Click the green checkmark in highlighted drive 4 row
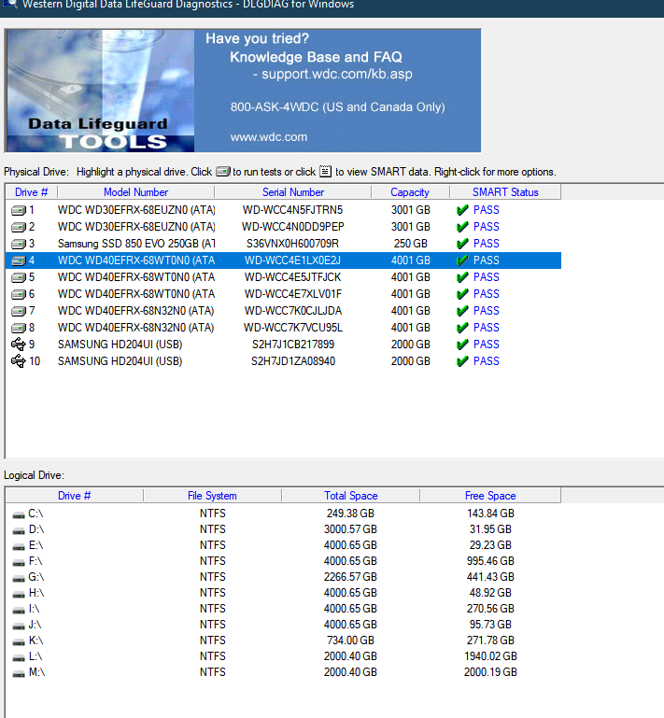 462,260
